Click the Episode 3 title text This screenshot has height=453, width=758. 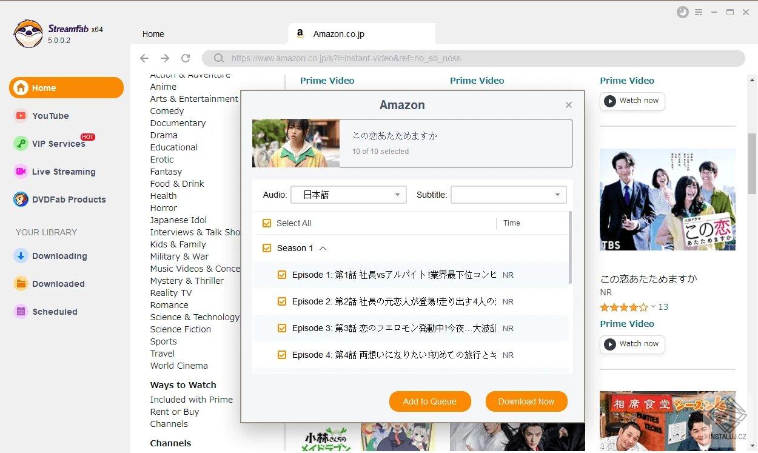click(394, 328)
